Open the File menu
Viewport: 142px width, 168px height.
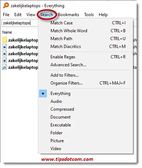6,15
